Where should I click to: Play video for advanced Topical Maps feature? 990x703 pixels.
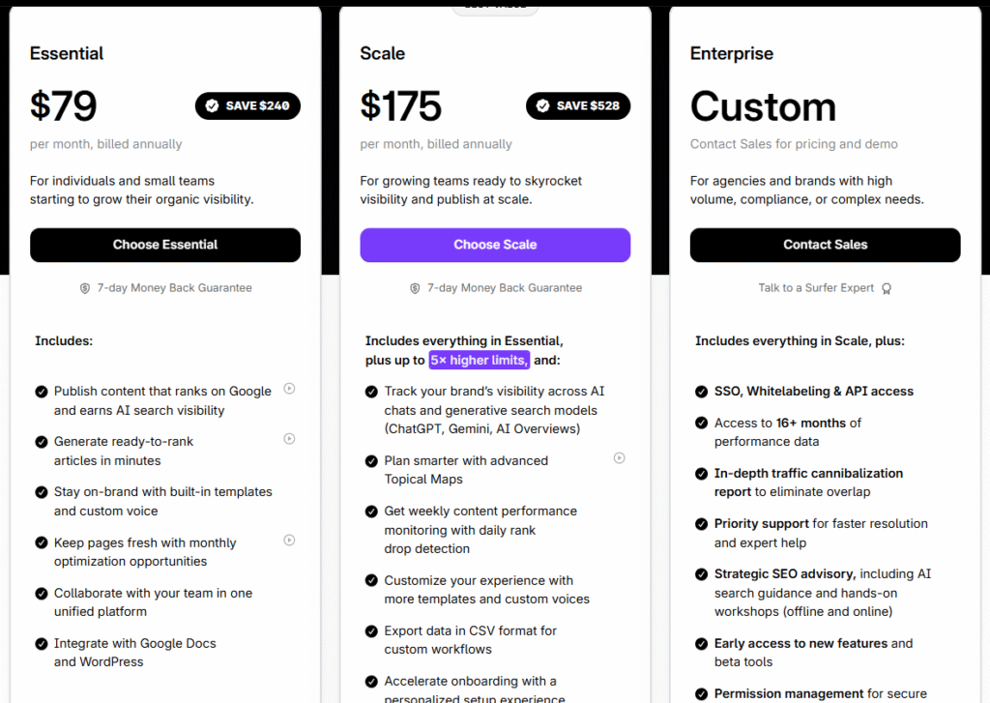coord(620,458)
